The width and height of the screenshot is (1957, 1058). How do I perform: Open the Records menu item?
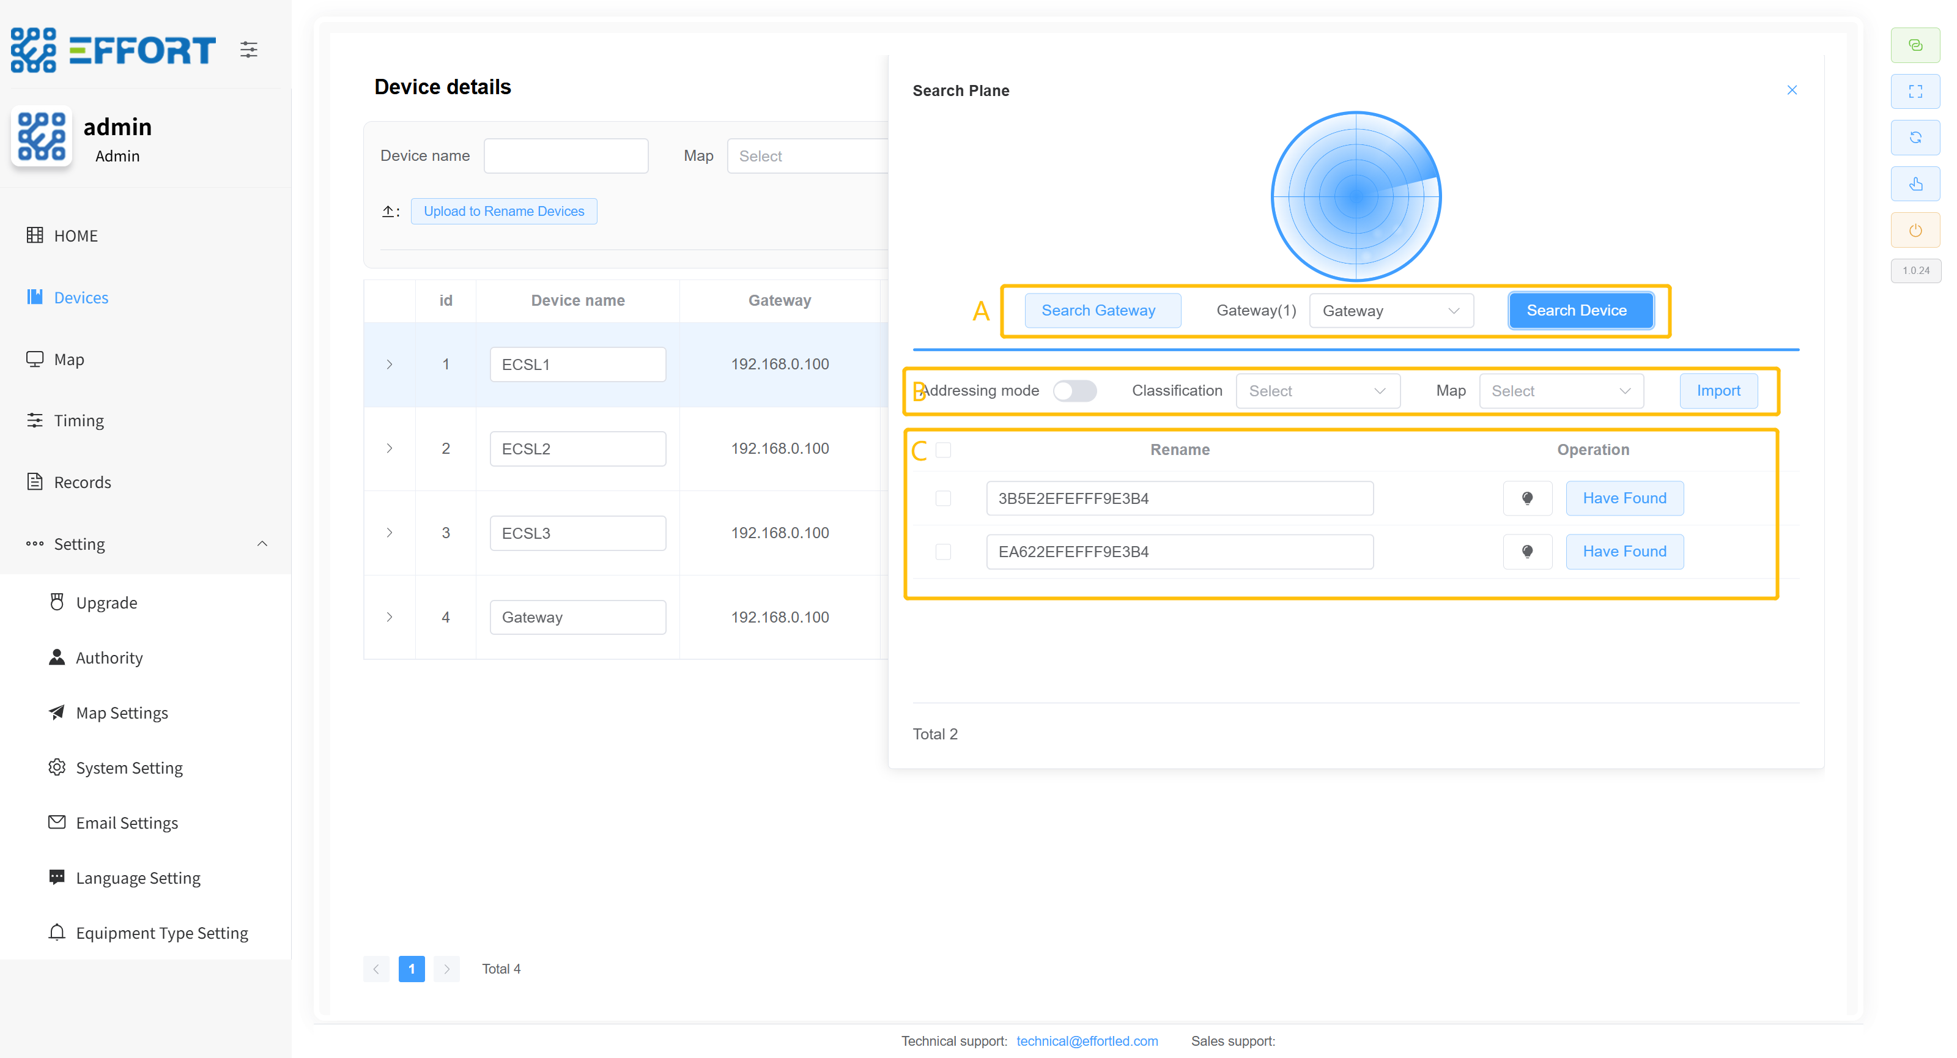click(x=82, y=481)
